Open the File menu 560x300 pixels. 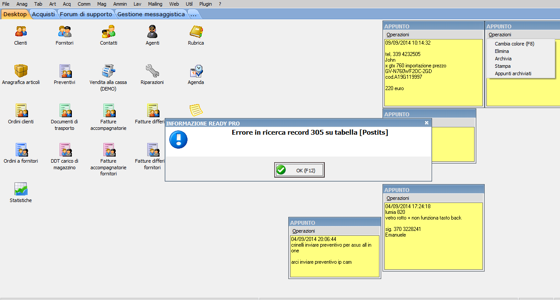6,4
